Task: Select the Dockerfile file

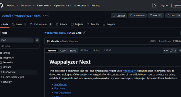Action: (x=8, y=63)
